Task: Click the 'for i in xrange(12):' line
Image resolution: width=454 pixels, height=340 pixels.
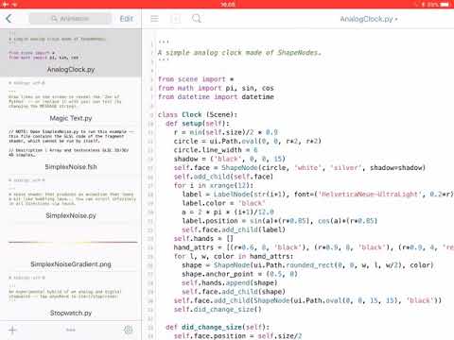Action: [x=214, y=185]
